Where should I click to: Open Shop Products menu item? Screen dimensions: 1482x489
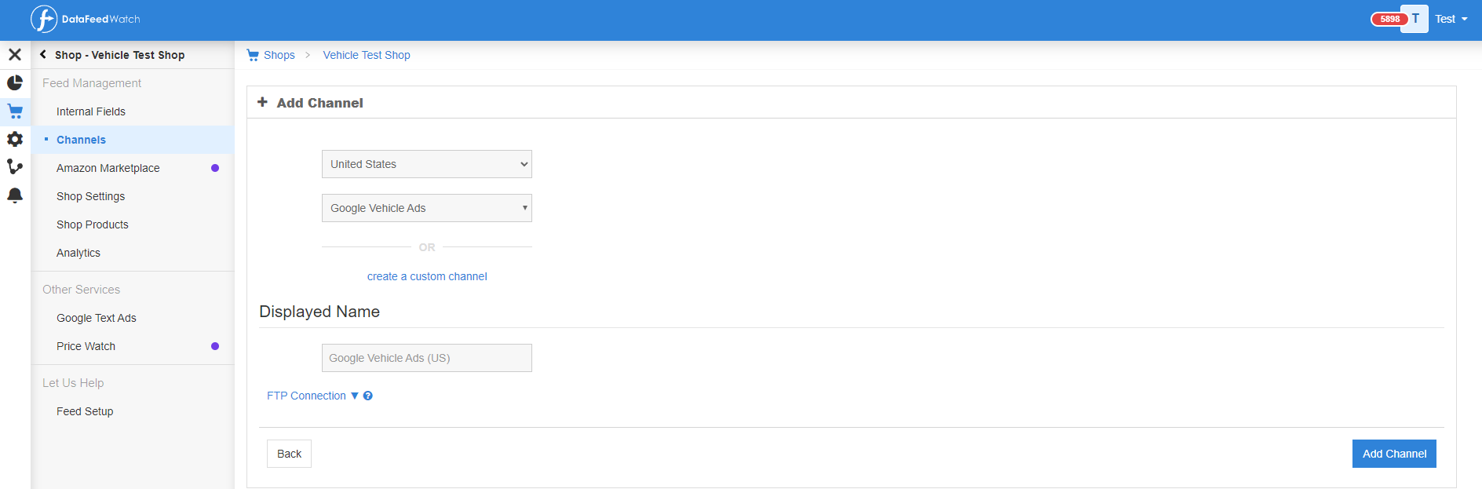point(93,224)
